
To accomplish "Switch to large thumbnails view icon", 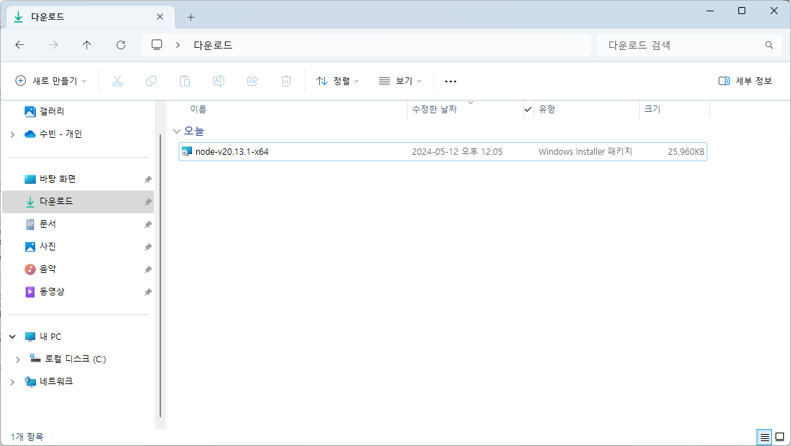I will (x=780, y=437).
